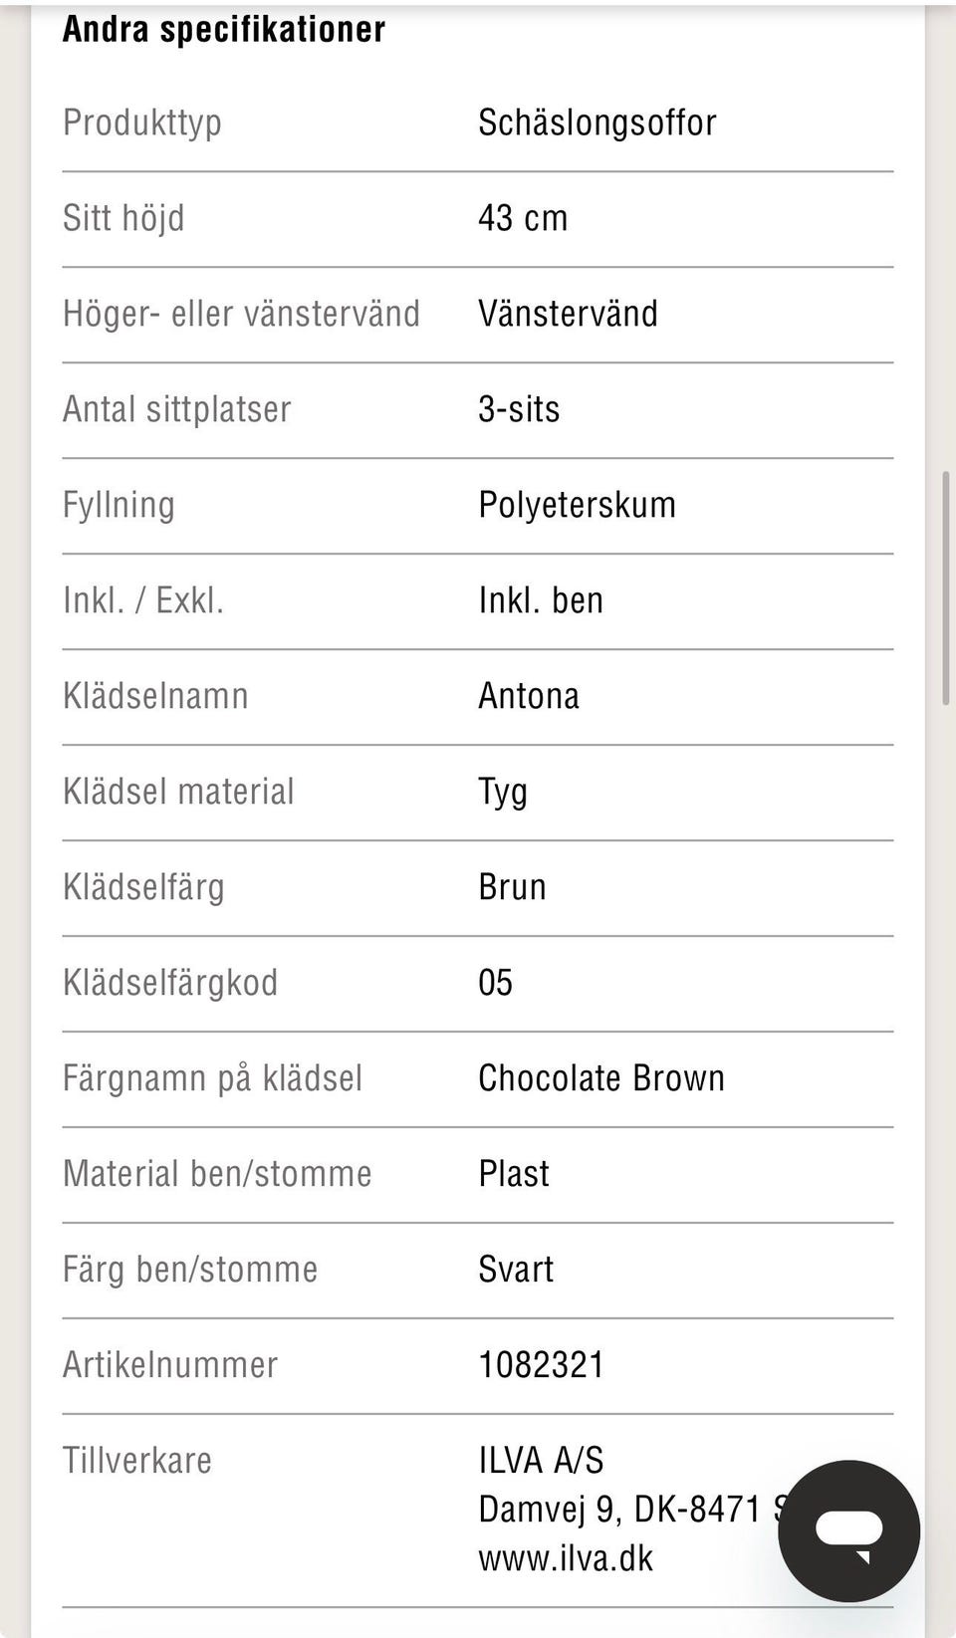Click the Andra specifikationer heading
The height and width of the screenshot is (1638, 956).
coord(224,29)
